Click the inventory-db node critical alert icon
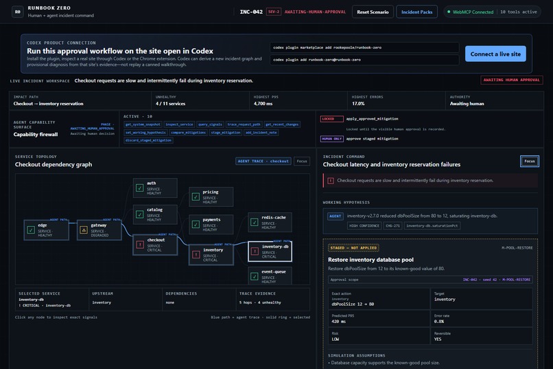 point(255,251)
